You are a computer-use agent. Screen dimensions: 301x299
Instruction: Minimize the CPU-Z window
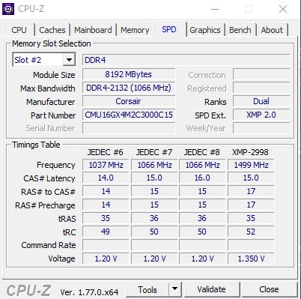[x=215, y=10]
